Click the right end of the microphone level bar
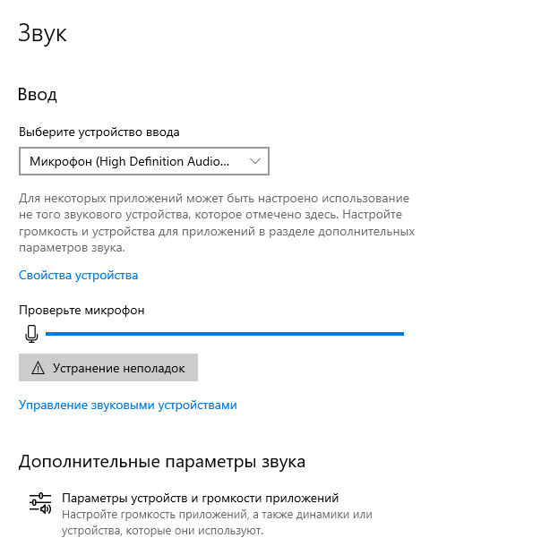This screenshot has height=555, width=558. 399,334
